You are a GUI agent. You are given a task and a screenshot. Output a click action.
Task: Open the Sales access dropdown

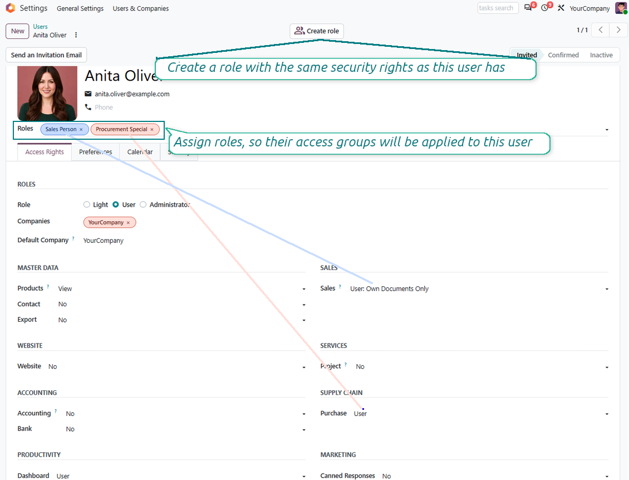pyautogui.click(x=607, y=289)
